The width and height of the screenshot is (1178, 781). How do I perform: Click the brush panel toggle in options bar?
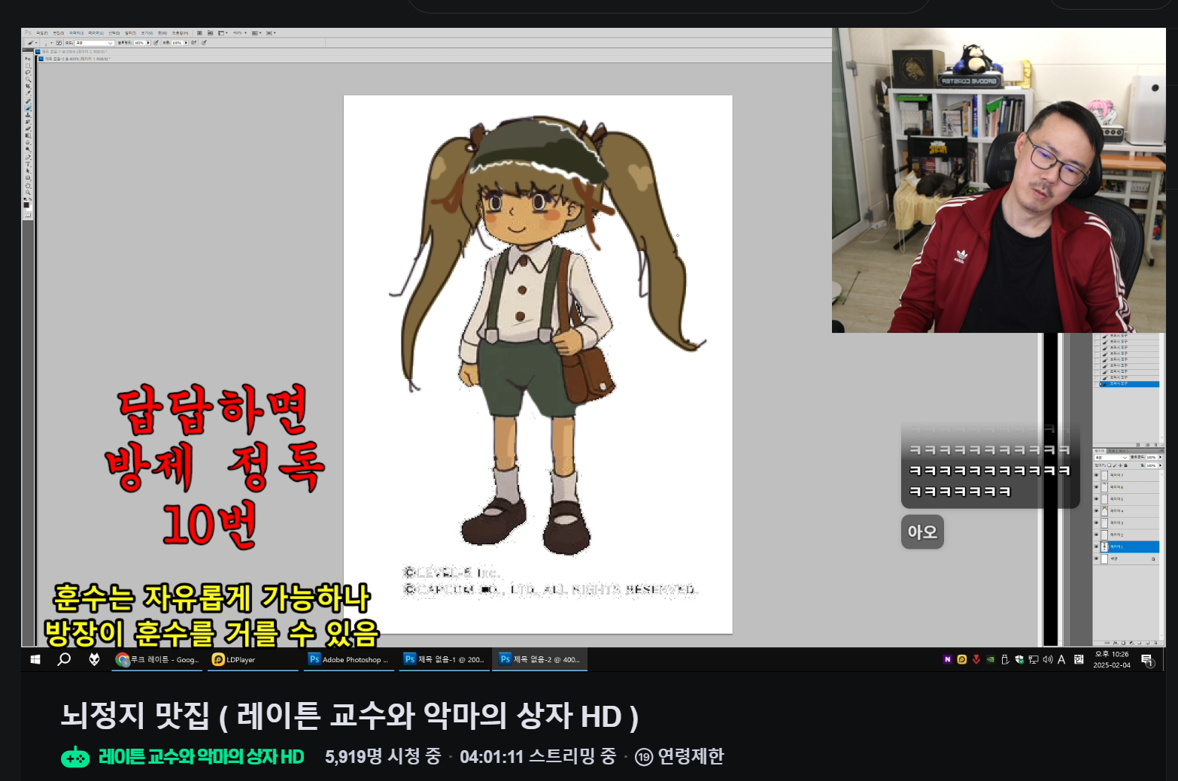[59, 43]
